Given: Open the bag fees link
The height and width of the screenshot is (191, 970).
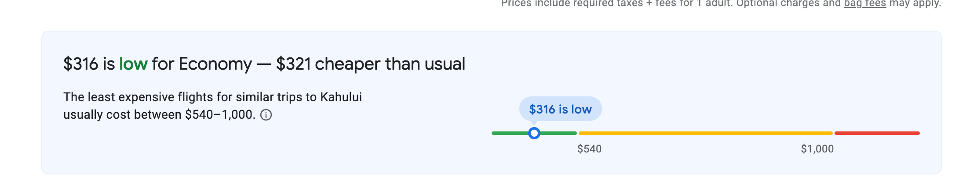Looking at the screenshot, I should click(x=864, y=4).
